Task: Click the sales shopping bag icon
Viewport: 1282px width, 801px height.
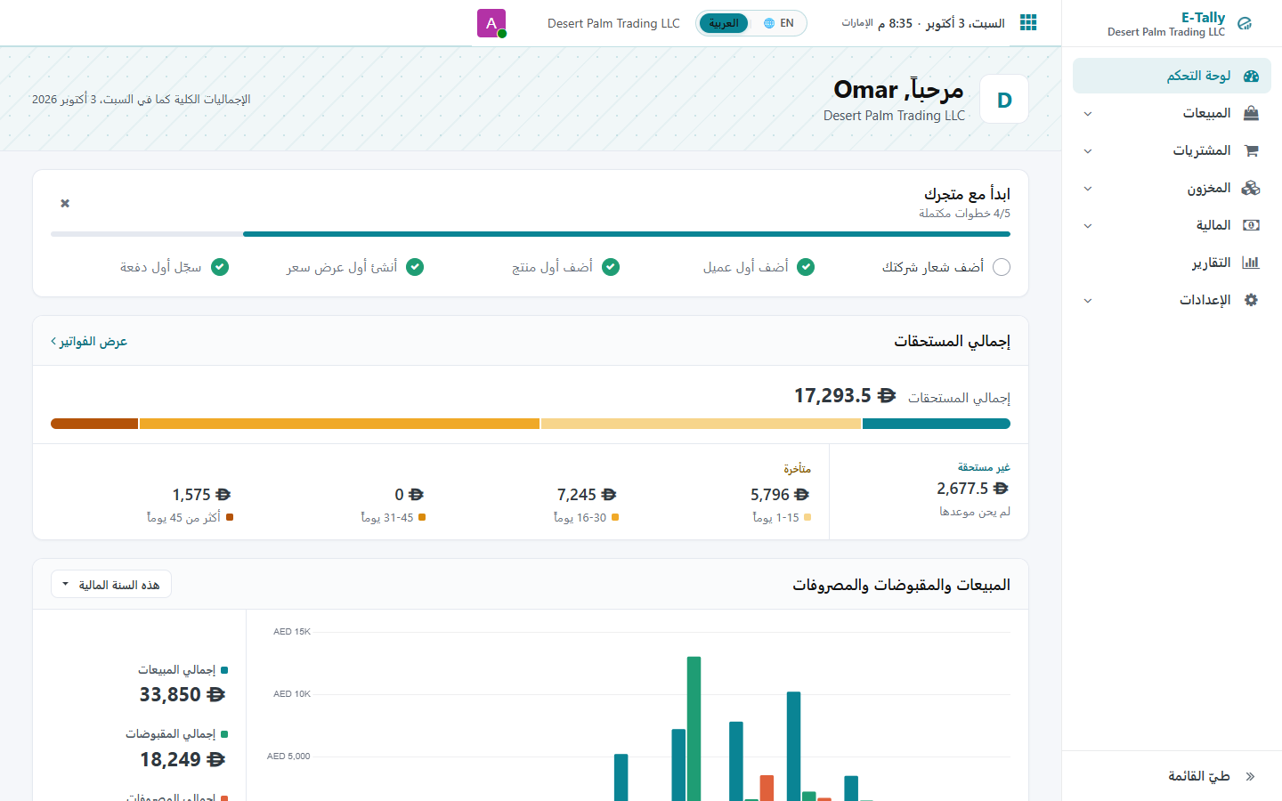Action: coord(1251,113)
